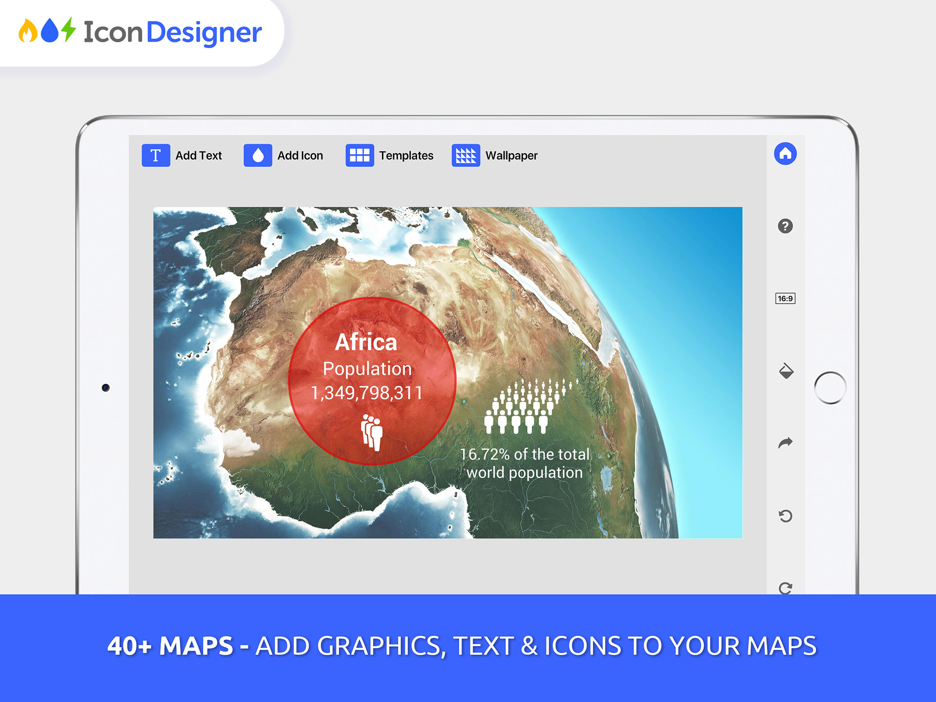The image size is (936, 702).
Task: Click the Add Text label
Action: point(198,156)
